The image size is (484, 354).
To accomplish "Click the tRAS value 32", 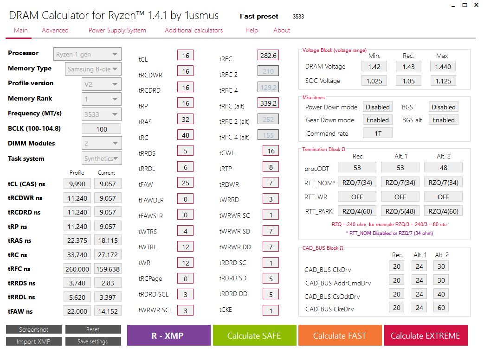I will click(x=186, y=119).
